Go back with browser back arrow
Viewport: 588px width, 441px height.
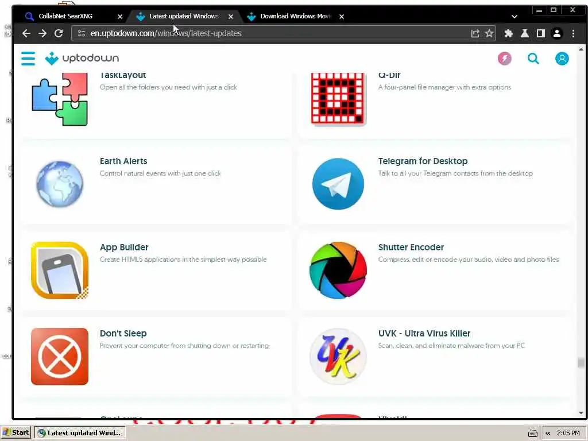pyautogui.click(x=26, y=33)
